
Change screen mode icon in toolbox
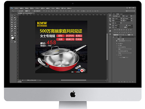point(15,42)
